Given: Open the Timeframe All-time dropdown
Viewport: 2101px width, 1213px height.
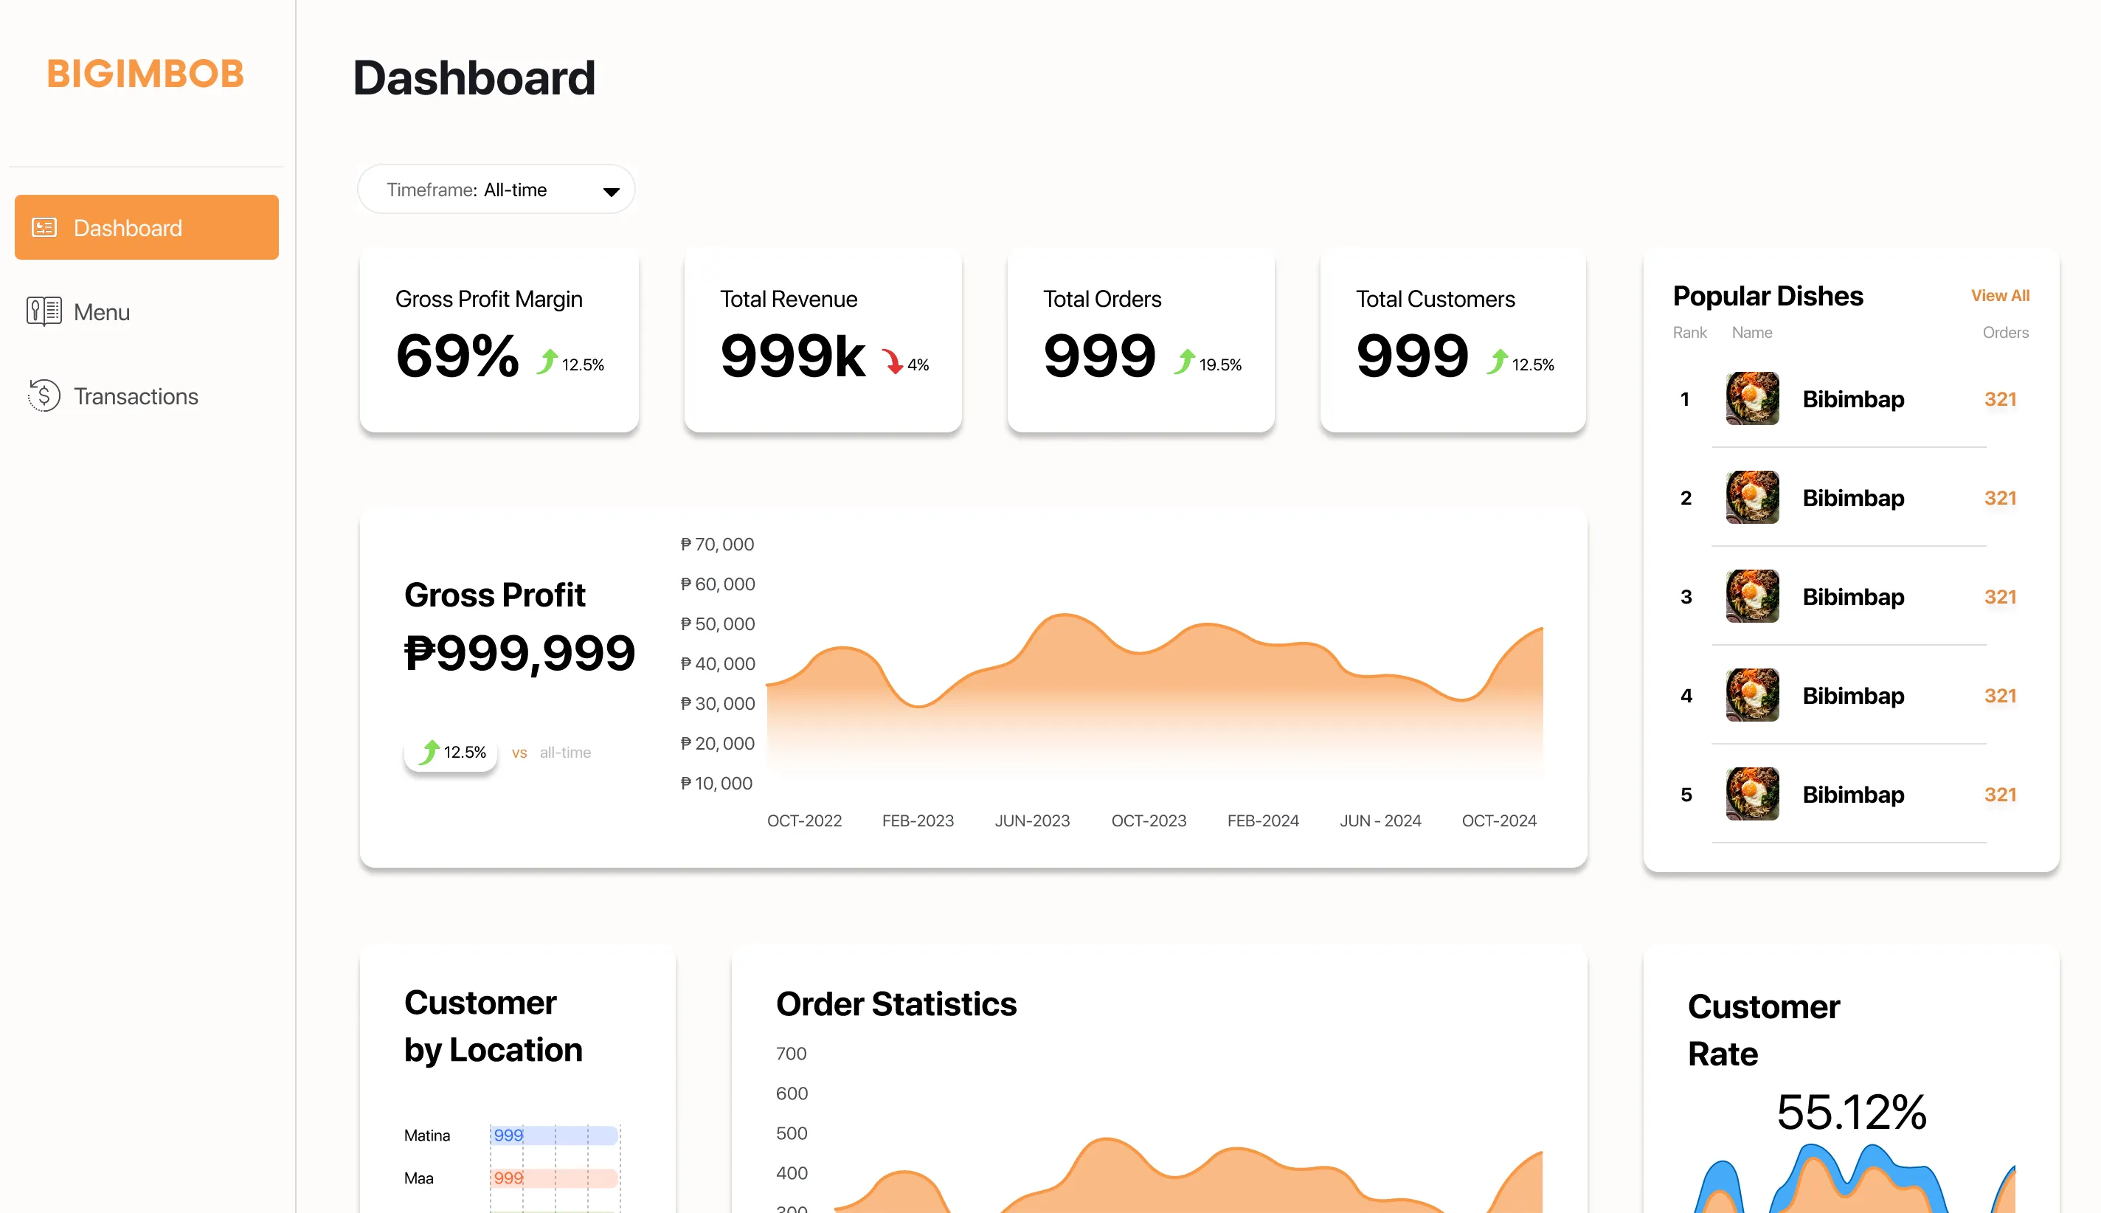Looking at the screenshot, I should pyautogui.click(x=496, y=190).
